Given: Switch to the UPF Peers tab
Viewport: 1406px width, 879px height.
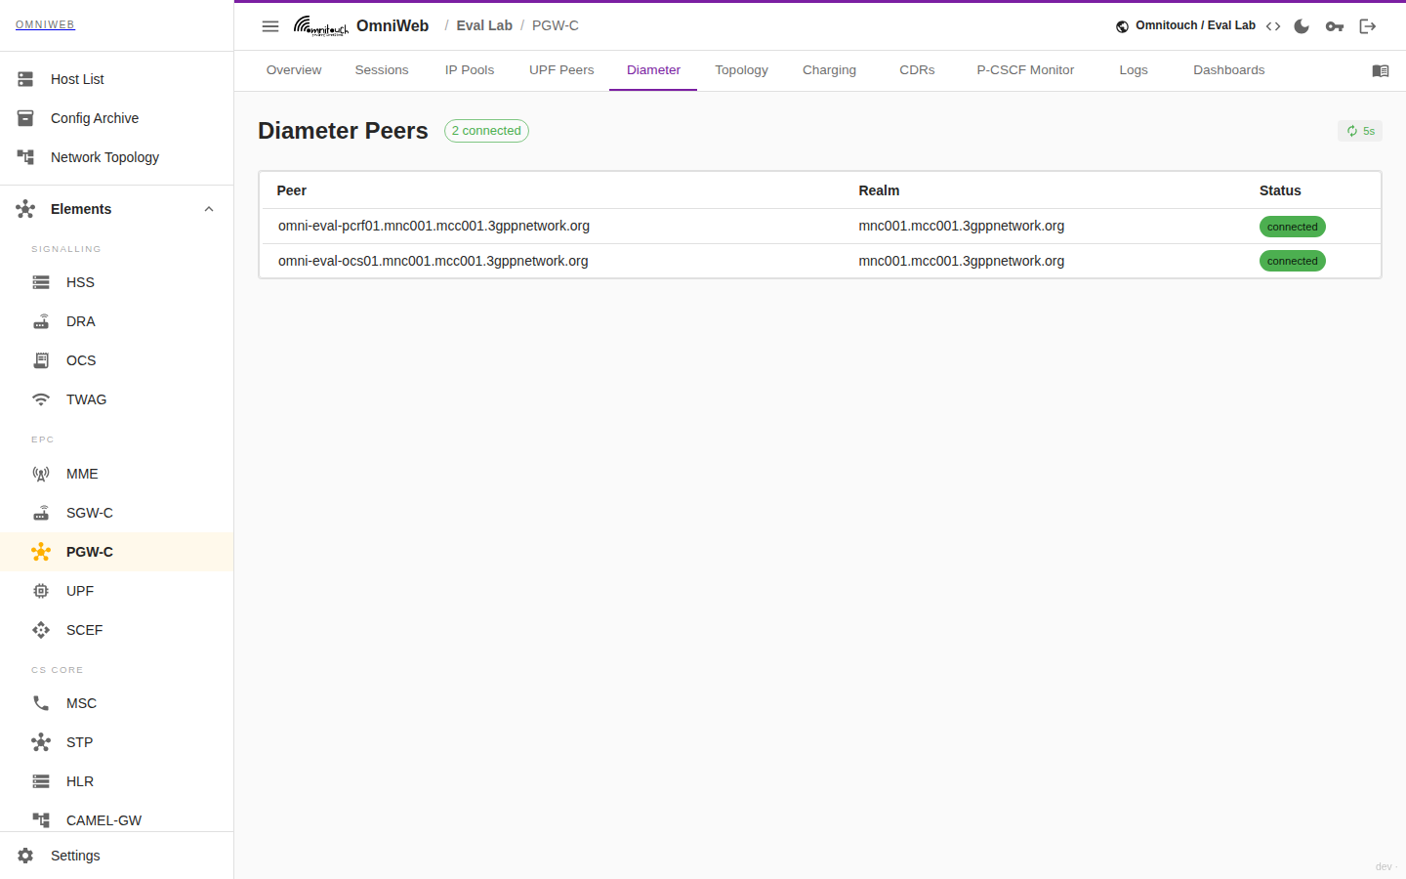Looking at the screenshot, I should [561, 70].
